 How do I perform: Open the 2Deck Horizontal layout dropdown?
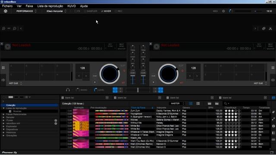pyautogui.click(x=56, y=11)
